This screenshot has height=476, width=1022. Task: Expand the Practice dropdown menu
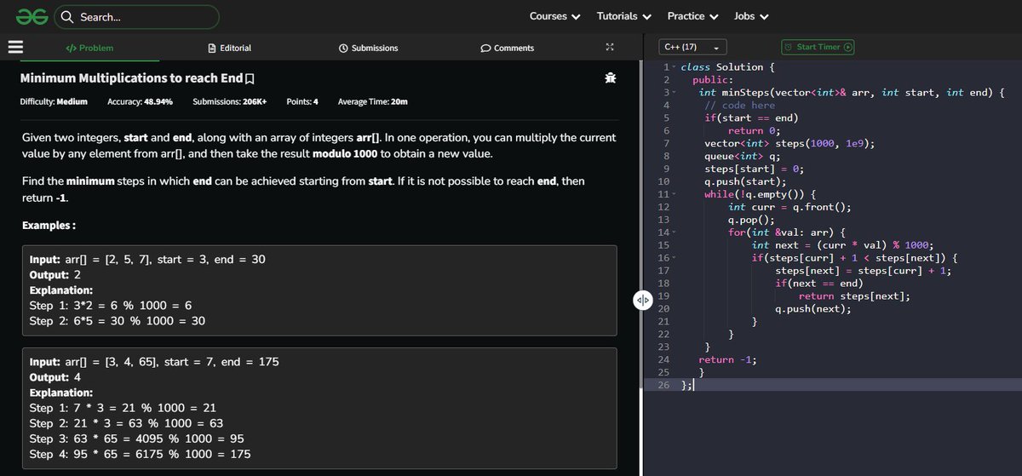tap(692, 16)
